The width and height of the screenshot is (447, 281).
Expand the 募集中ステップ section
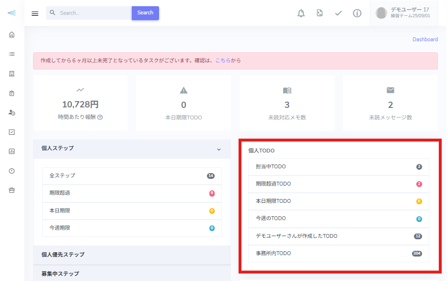point(60,274)
